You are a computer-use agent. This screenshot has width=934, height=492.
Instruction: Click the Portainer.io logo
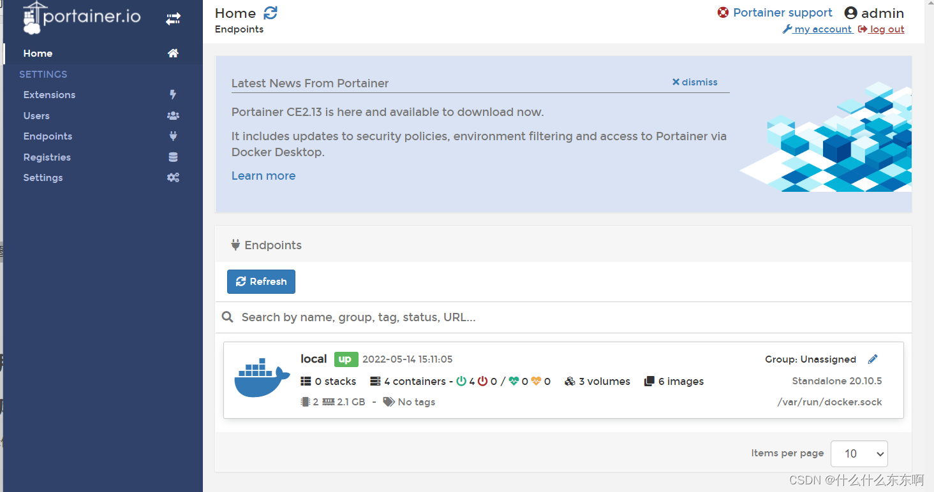[82, 17]
